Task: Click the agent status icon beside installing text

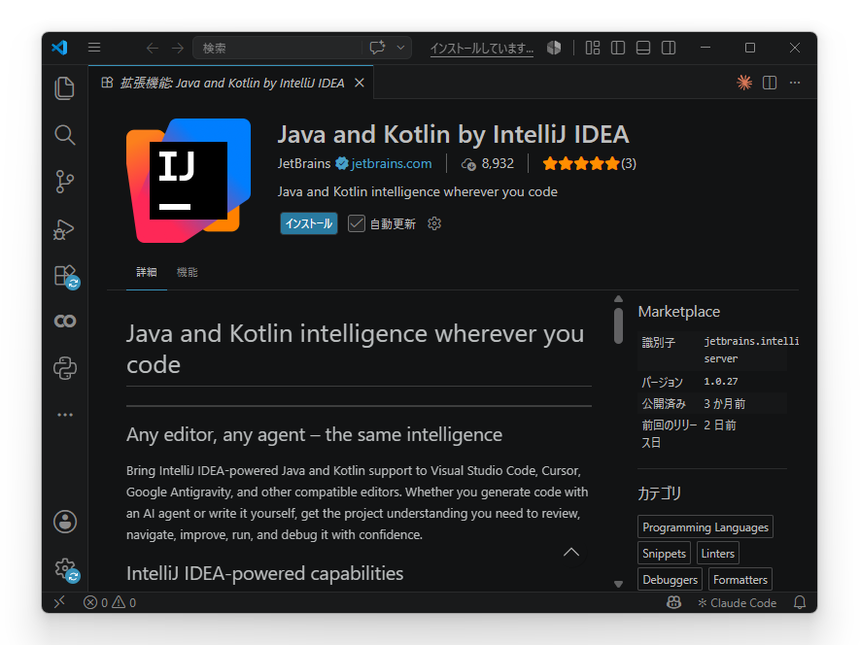Action: coord(554,48)
